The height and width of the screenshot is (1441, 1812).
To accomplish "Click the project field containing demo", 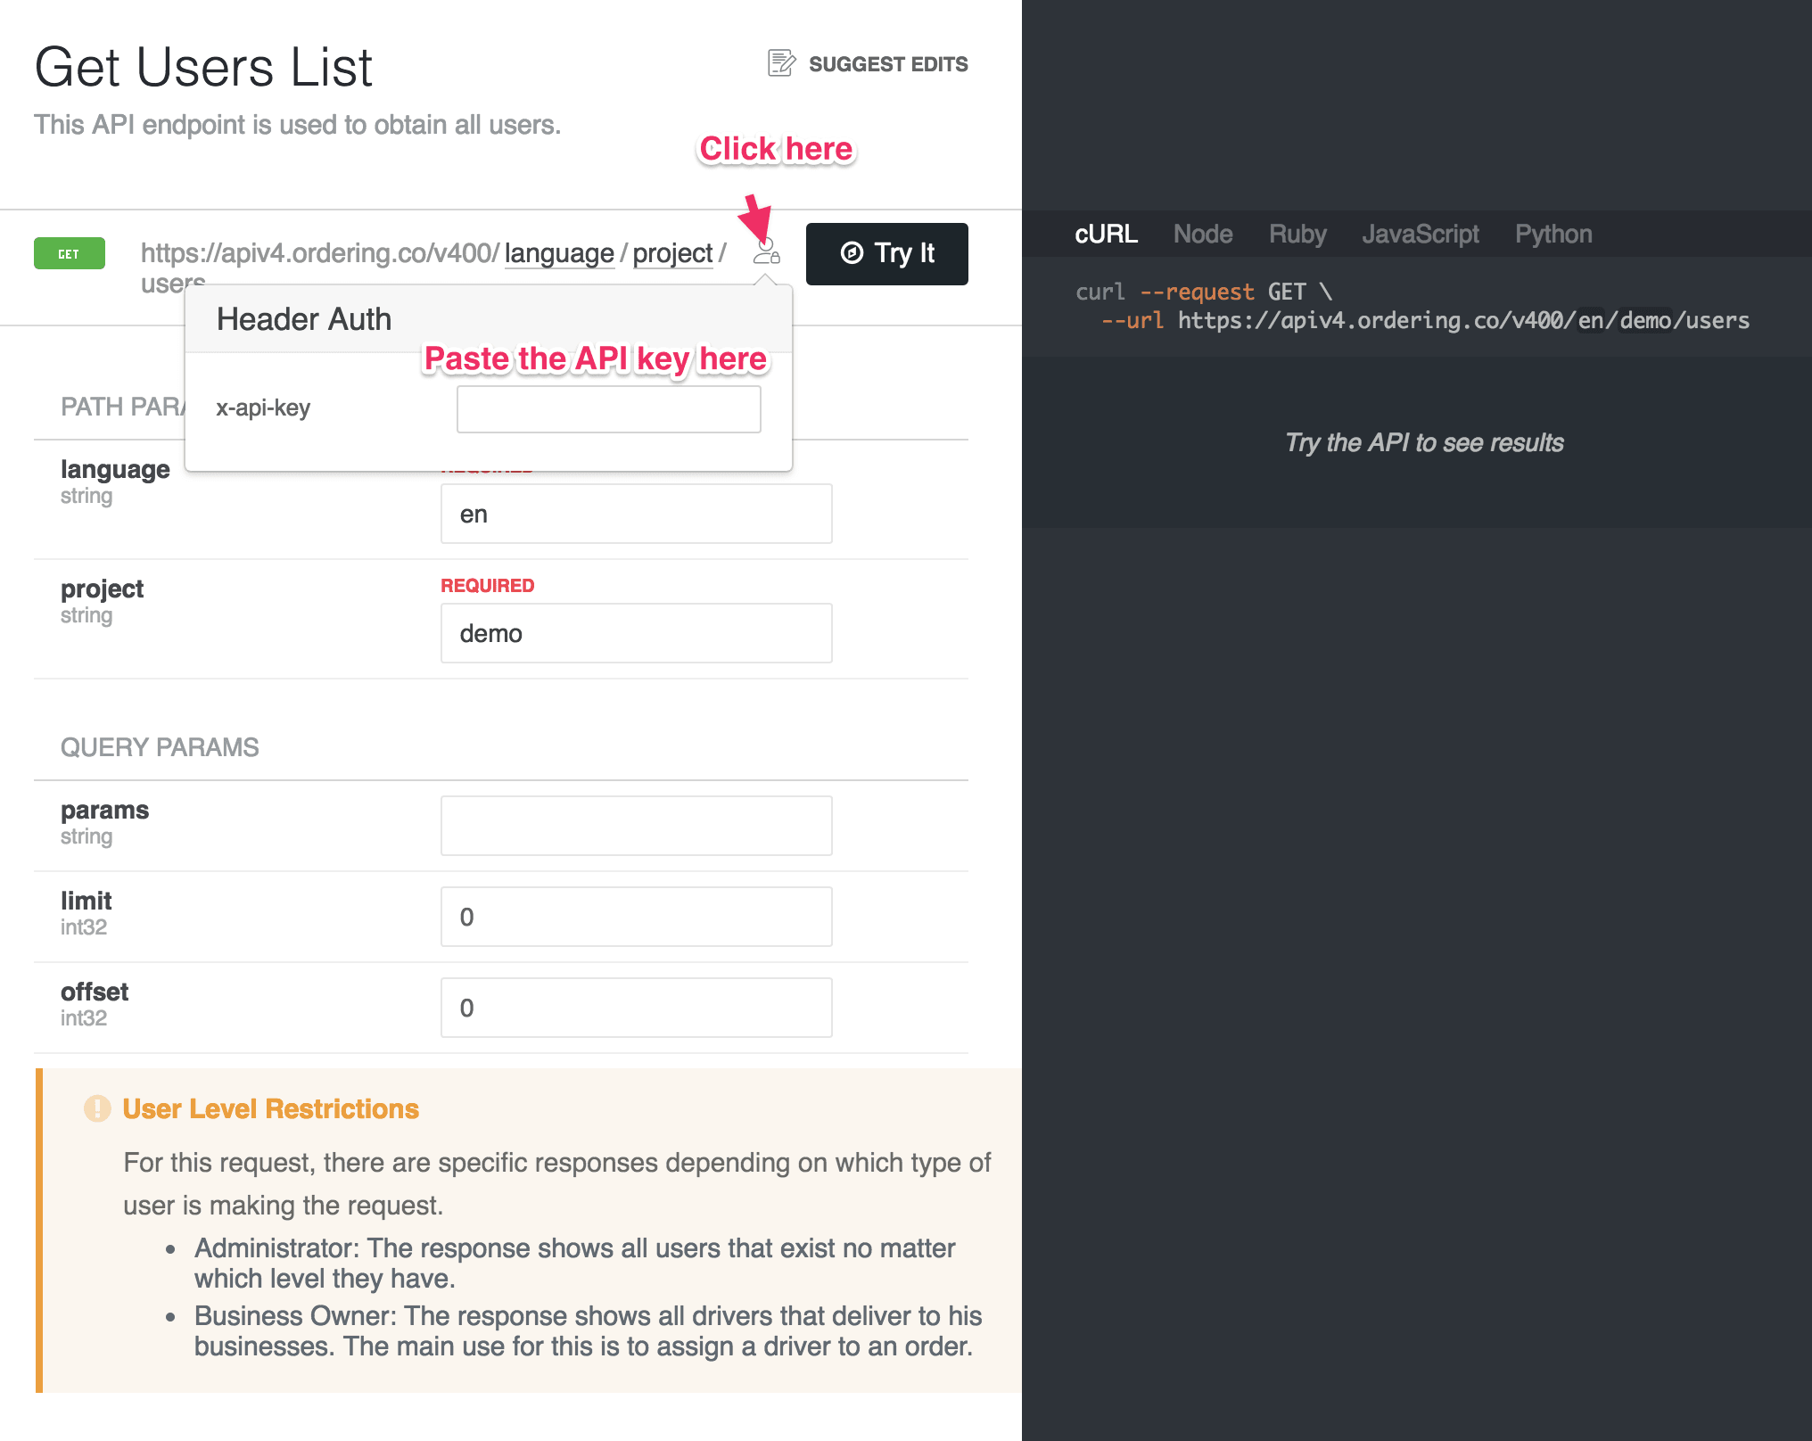I will point(636,633).
